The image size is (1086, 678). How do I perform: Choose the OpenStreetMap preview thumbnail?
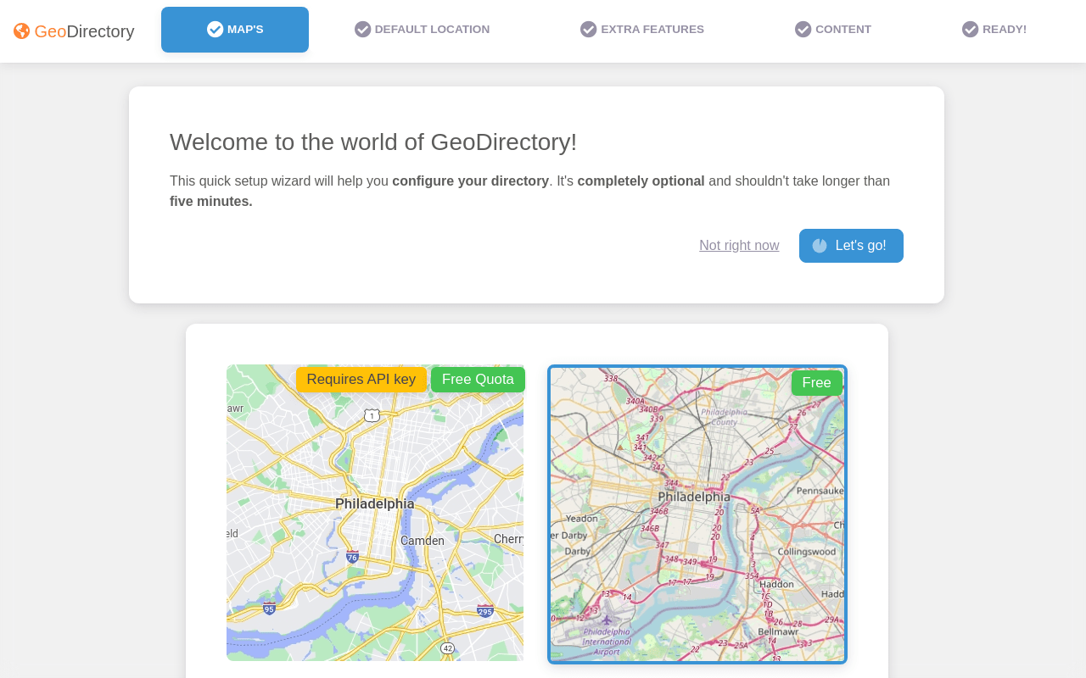coord(697,525)
